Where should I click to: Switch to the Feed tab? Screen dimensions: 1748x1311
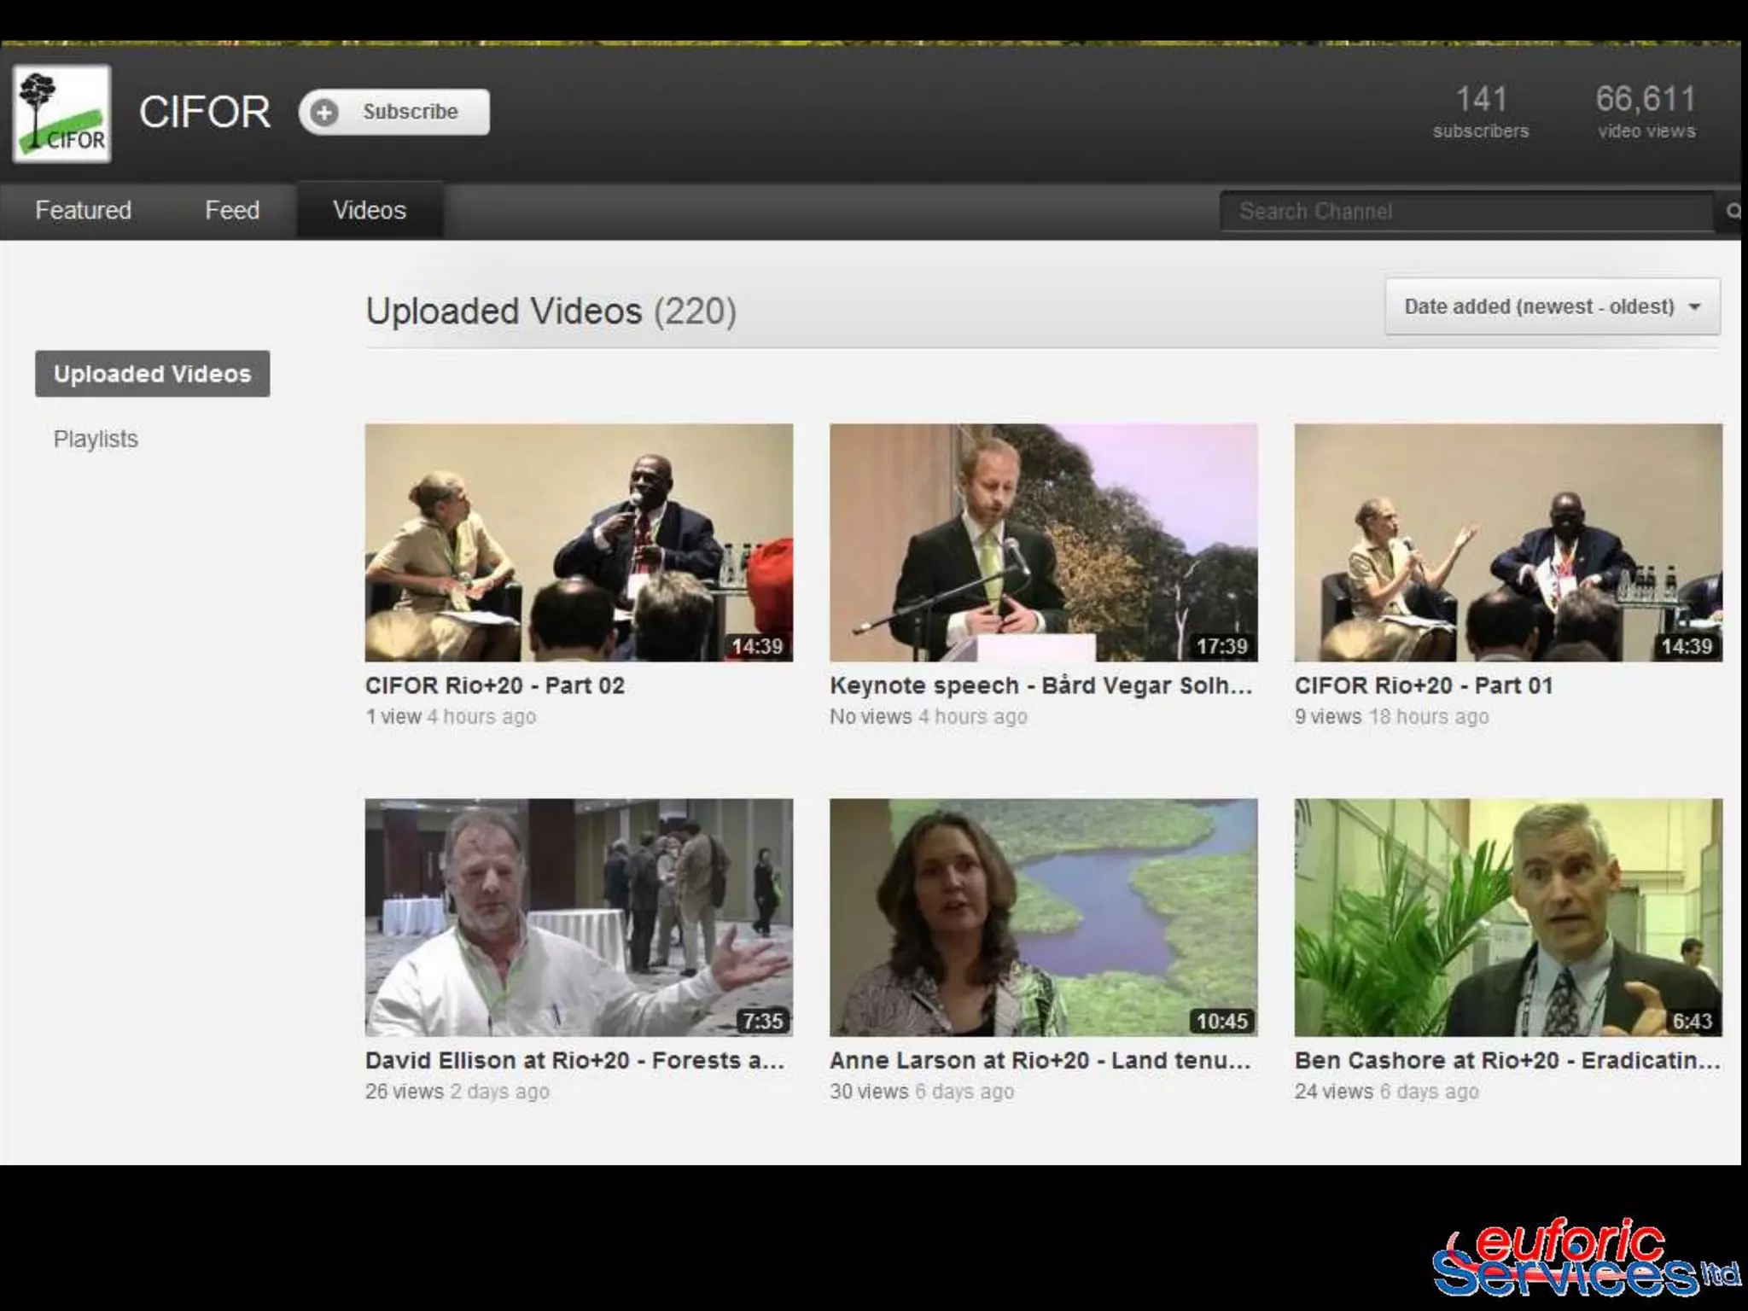231,210
